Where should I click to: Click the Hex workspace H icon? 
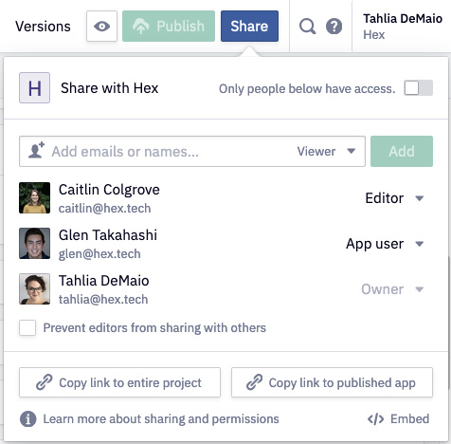click(x=34, y=87)
